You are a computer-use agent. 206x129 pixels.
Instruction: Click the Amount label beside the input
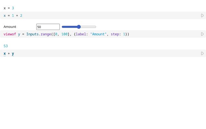point(10,27)
